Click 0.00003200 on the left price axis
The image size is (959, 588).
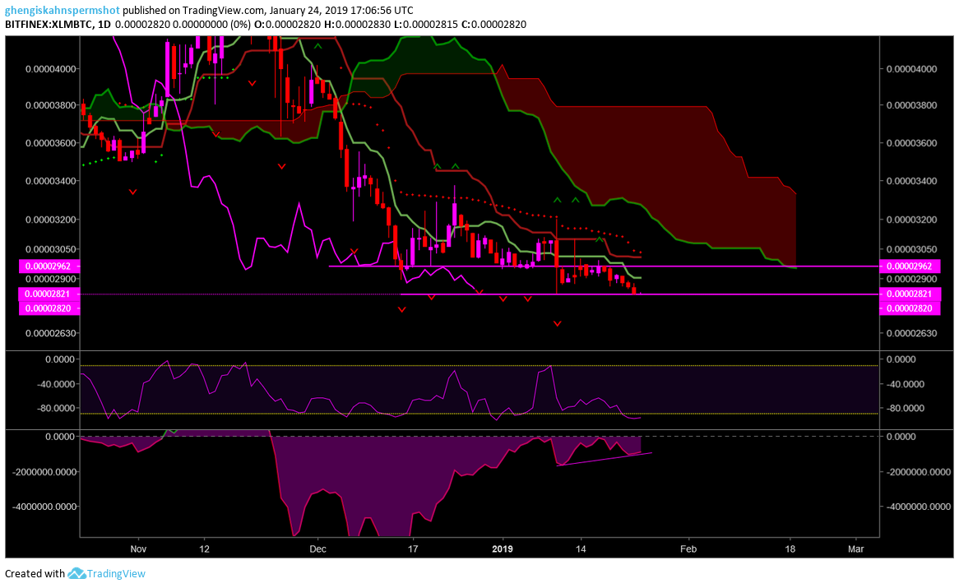(51, 220)
